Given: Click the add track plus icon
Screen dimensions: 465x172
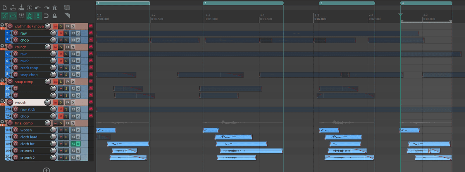Looking at the screenshot, I should click(x=46, y=170).
